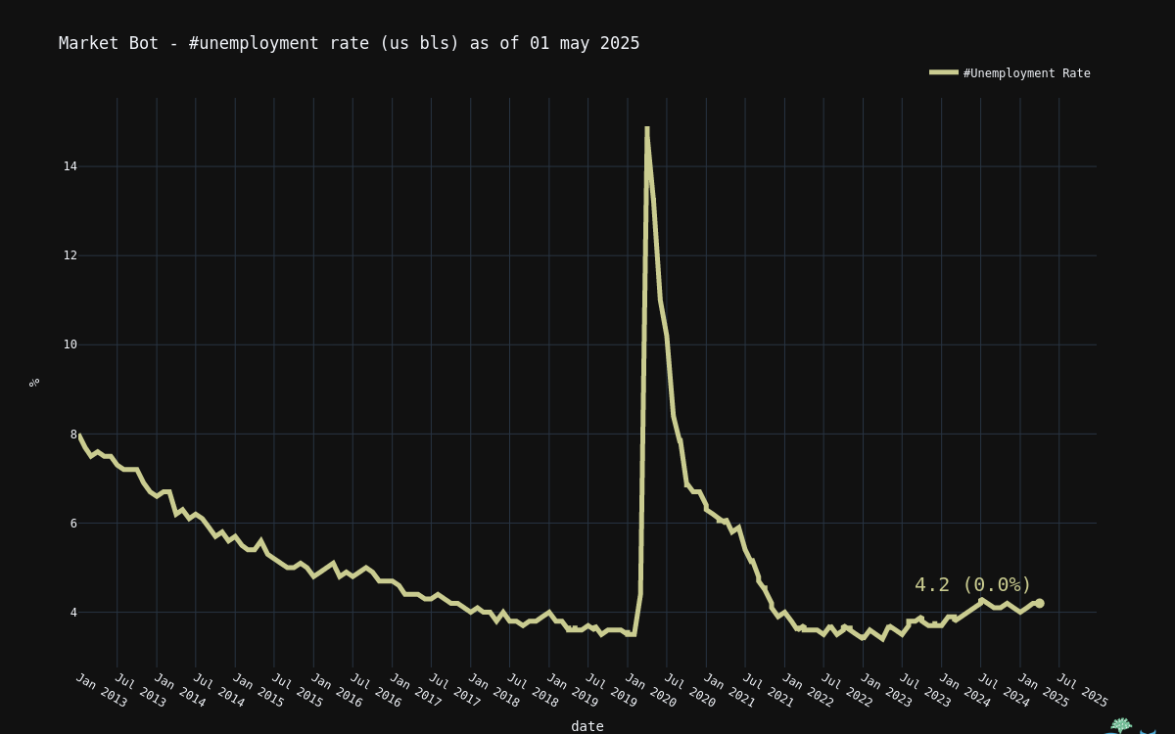Click the Jan 2017 x-axis tick label
1175x734 pixels.
click(415, 690)
